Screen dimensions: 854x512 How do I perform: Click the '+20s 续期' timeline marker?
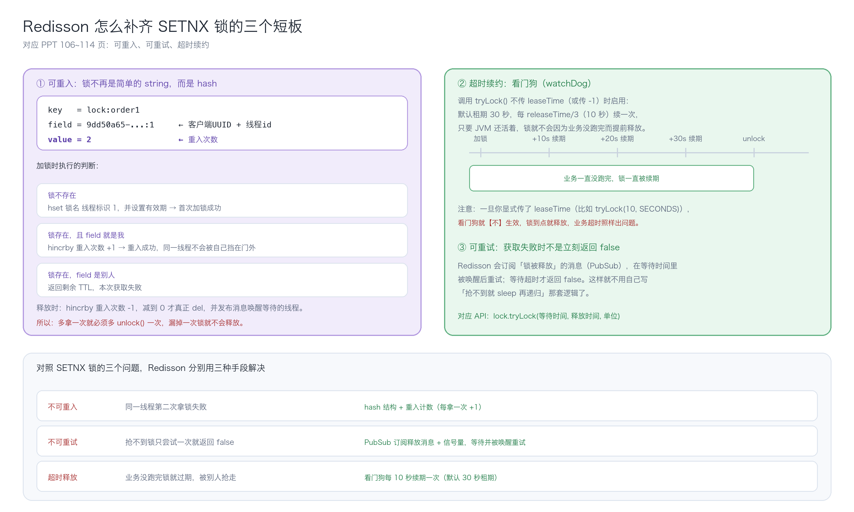tap(617, 139)
